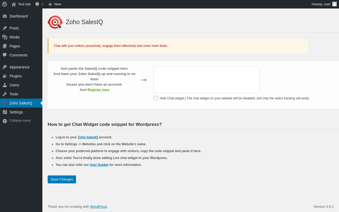Viewport: 339px width, 212px height.
Task: Enable the Hide Chat widget checkbox
Action: 156,98
